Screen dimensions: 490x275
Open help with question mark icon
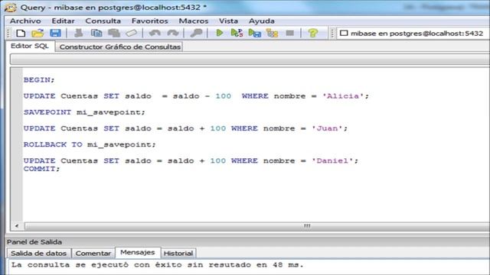tap(313, 33)
